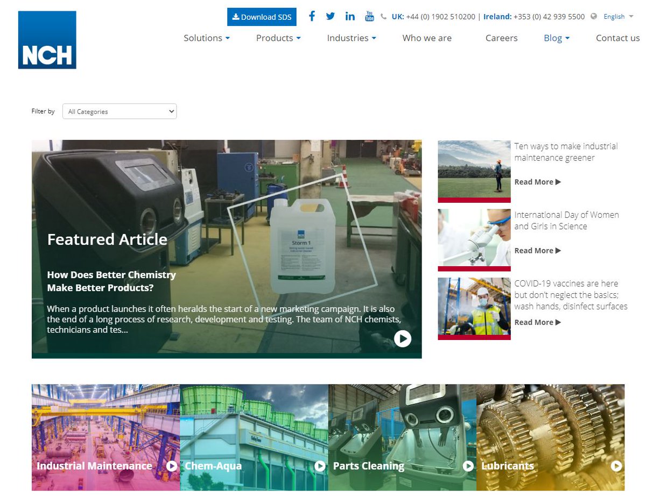Open the Facebook page icon

(x=312, y=16)
